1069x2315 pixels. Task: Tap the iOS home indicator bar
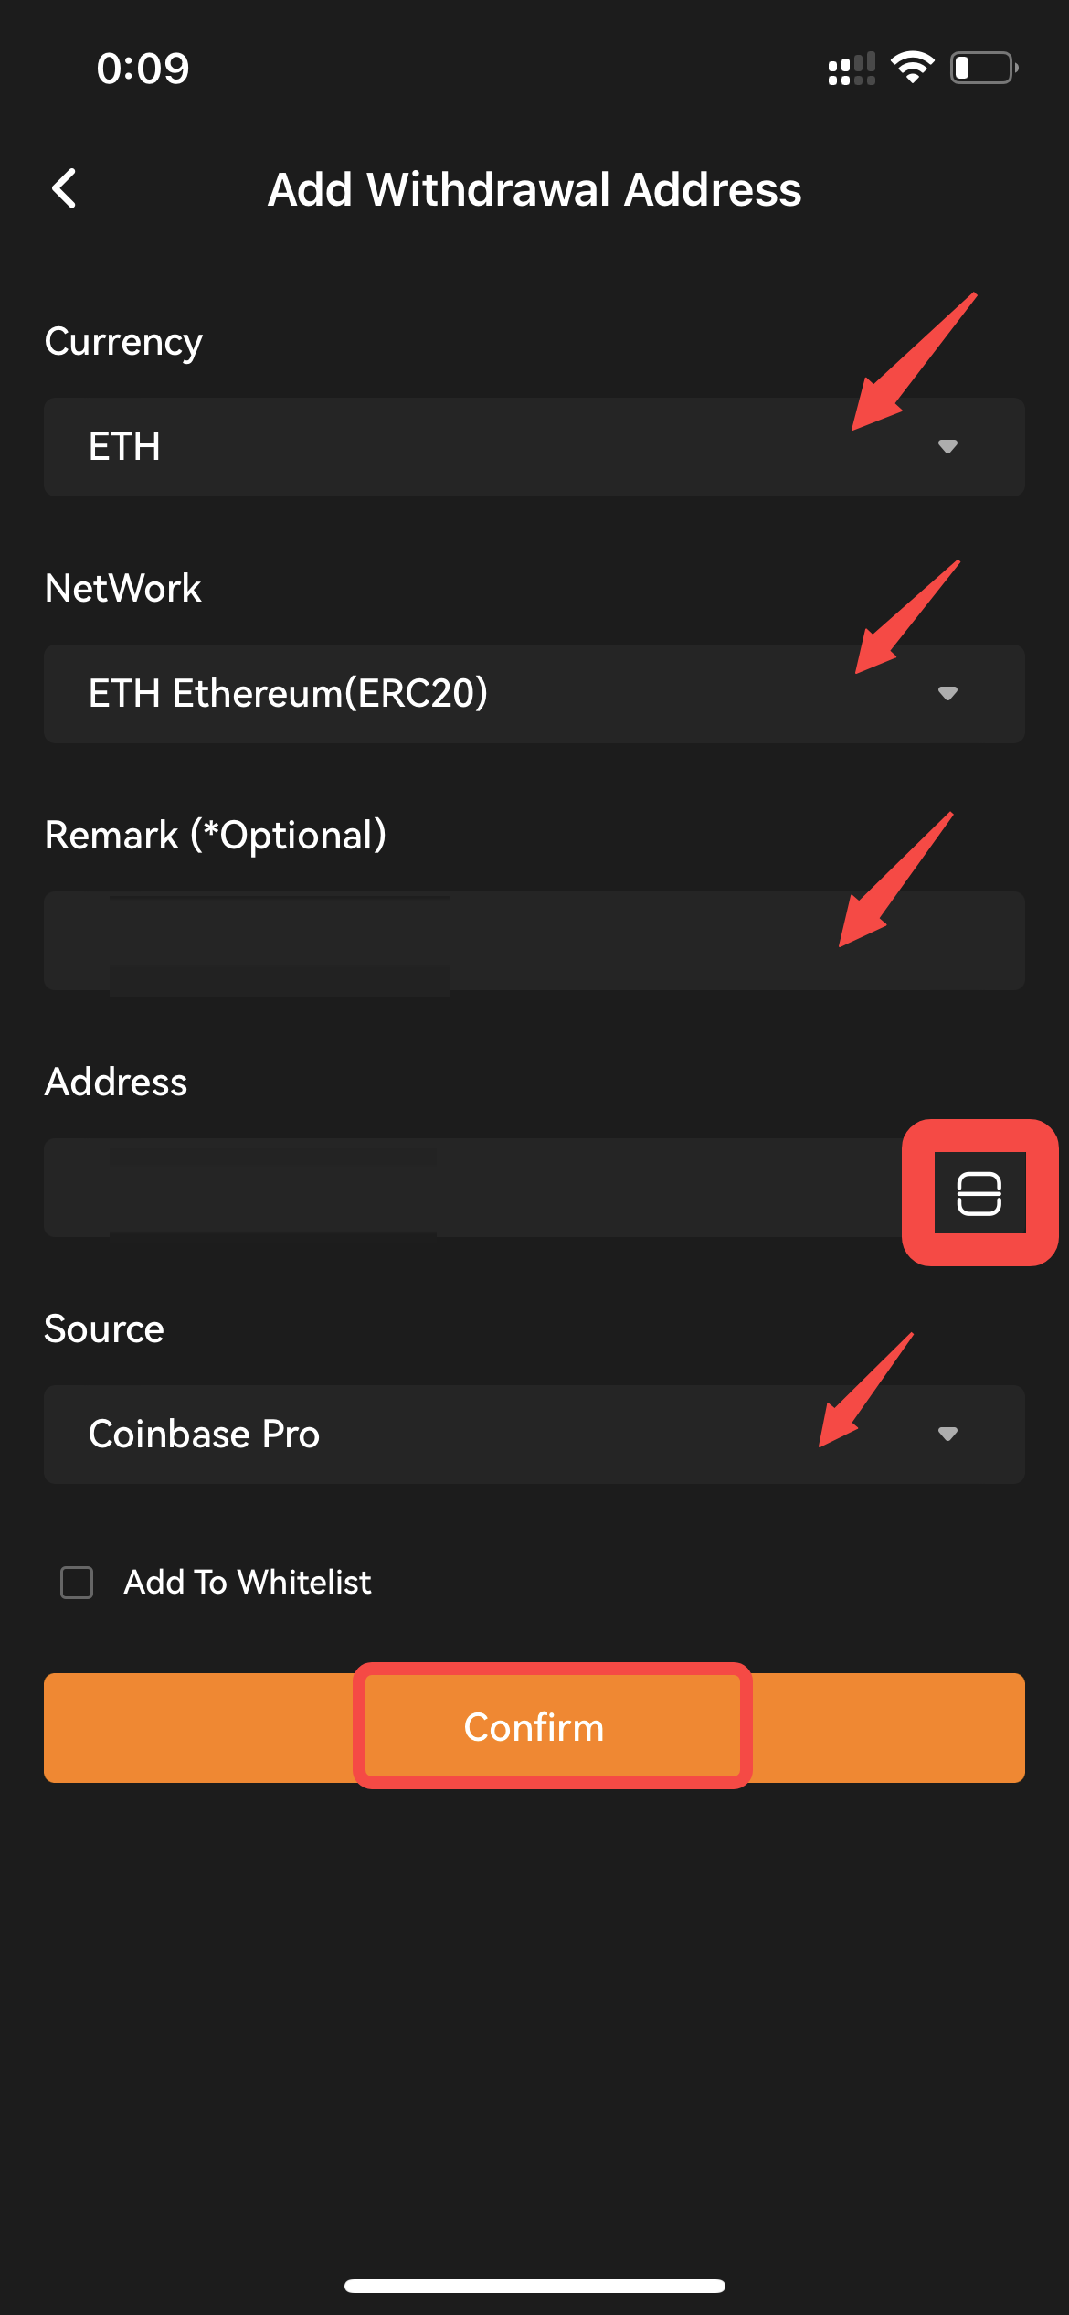(534, 2286)
